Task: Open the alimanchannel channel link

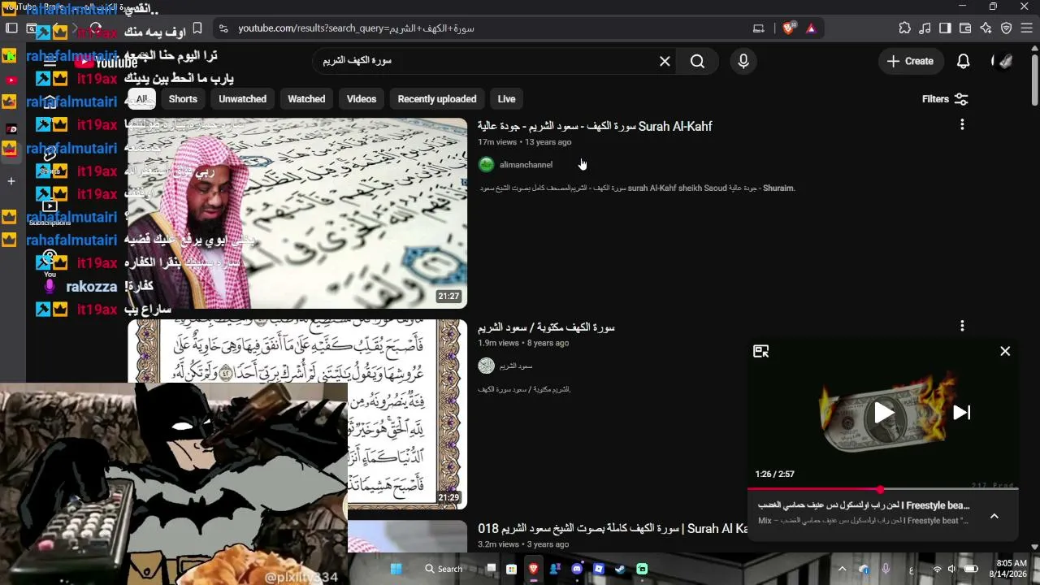Action: click(526, 165)
